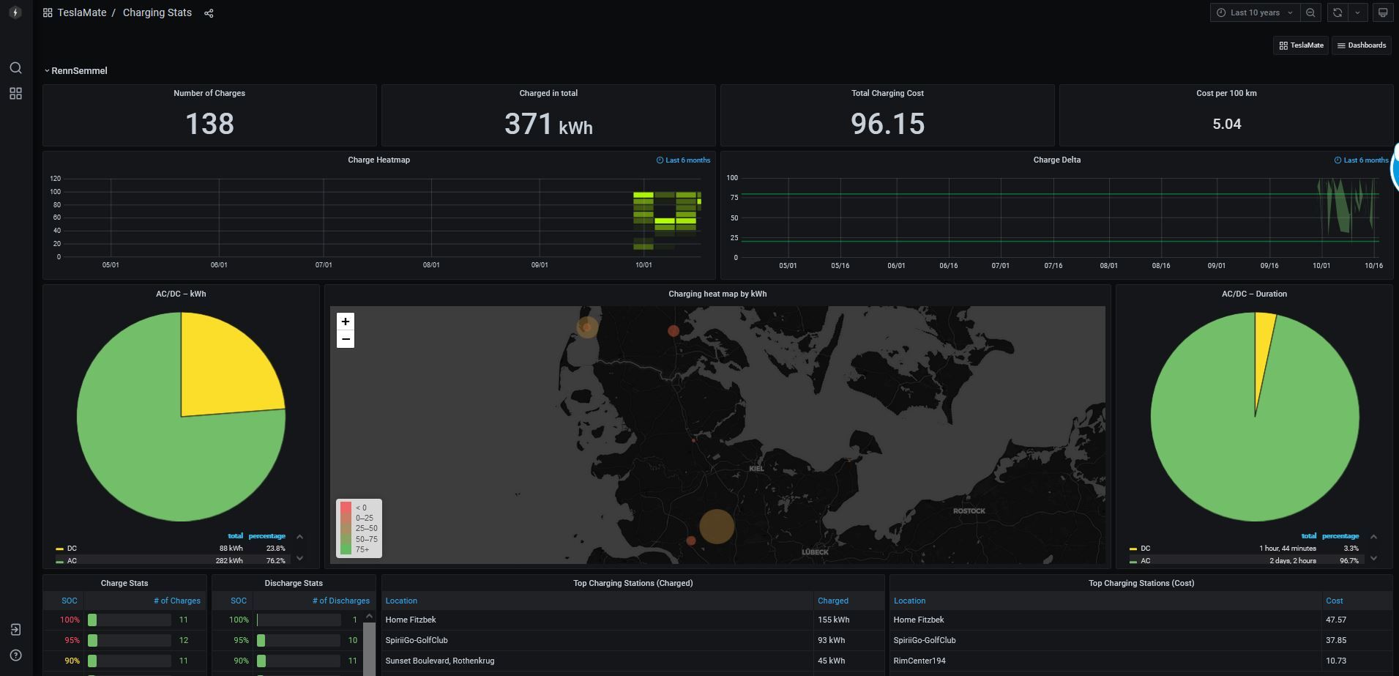Viewport: 1399px width, 676px height.
Task: Click the up chevron in AC/DC Duration legend
Action: click(x=1373, y=537)
